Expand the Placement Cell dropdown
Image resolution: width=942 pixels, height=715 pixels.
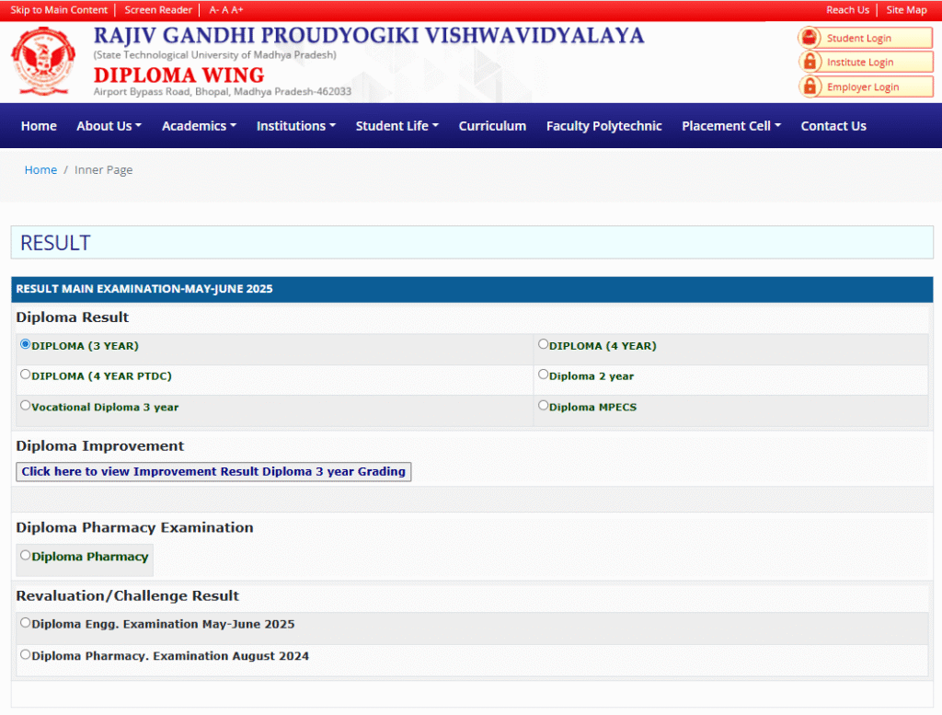[x=730, y=126]
